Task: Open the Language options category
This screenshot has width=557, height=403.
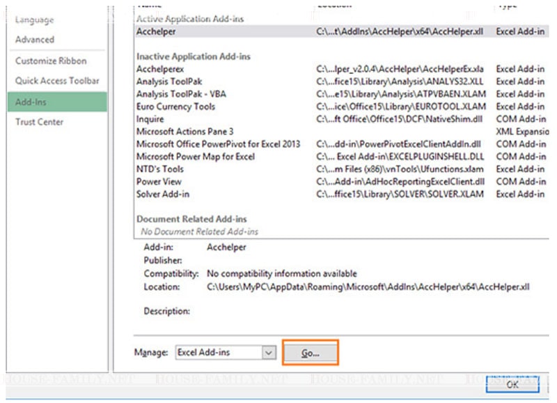Action: pos(34,20)
